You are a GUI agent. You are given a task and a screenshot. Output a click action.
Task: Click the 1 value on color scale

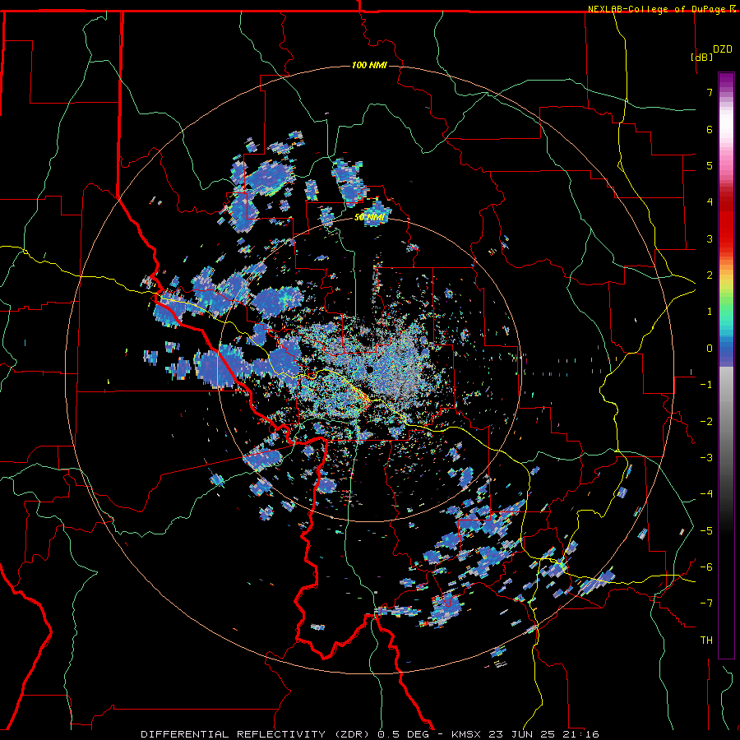(710, 312)
